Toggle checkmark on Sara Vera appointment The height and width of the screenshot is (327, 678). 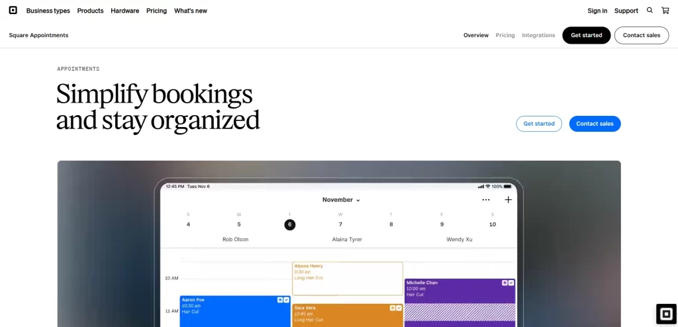coord(399,308)
